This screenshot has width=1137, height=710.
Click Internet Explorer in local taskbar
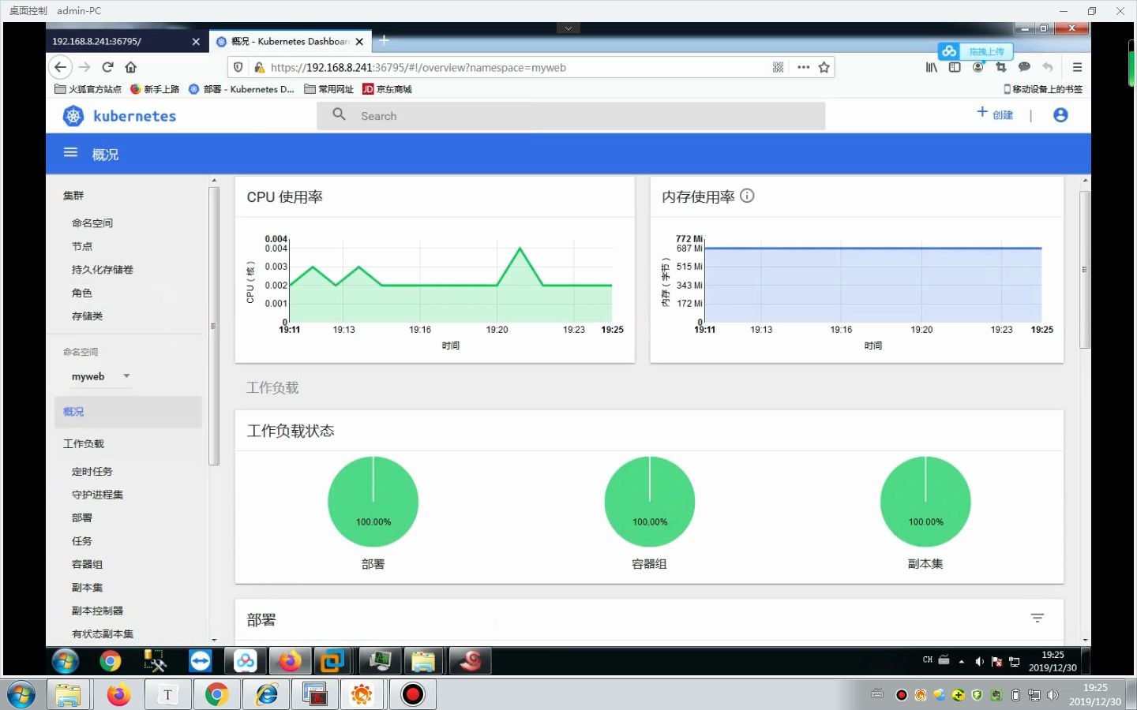coord(266,694)
